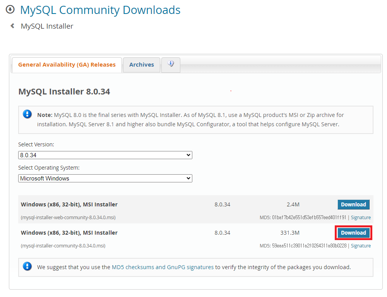Open the information icon tab
387x297 pixels.
click(171, 65)
